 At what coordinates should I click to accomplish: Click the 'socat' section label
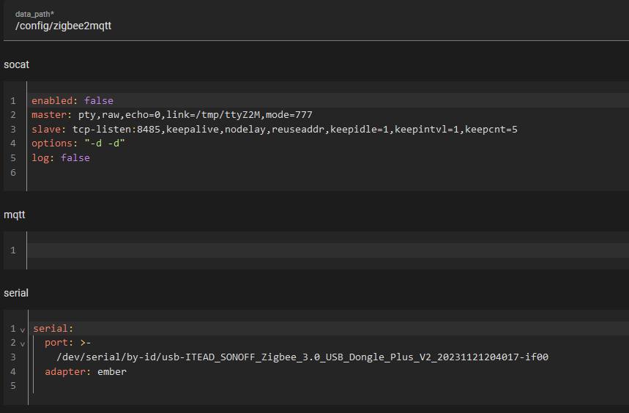click(16, 64)
